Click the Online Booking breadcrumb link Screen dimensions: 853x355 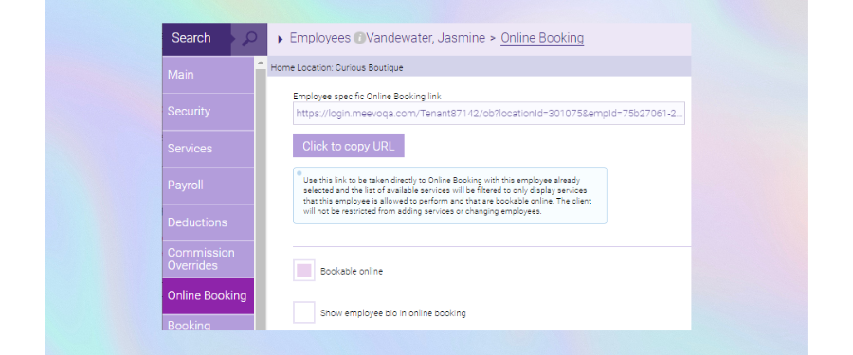pyautogui.click(x=542, y=38)
